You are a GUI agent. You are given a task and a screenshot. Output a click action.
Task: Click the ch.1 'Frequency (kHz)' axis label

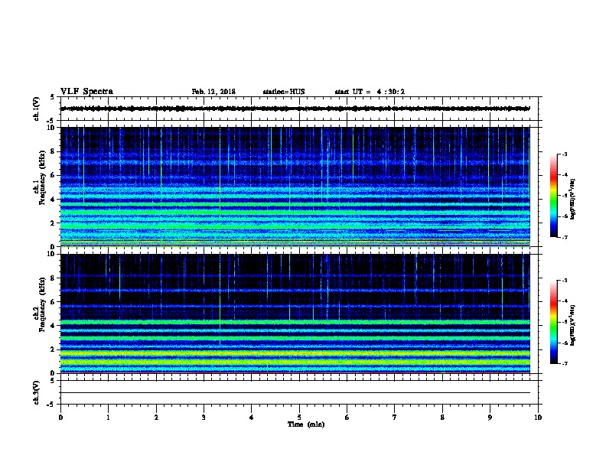(x=42, y=177)
